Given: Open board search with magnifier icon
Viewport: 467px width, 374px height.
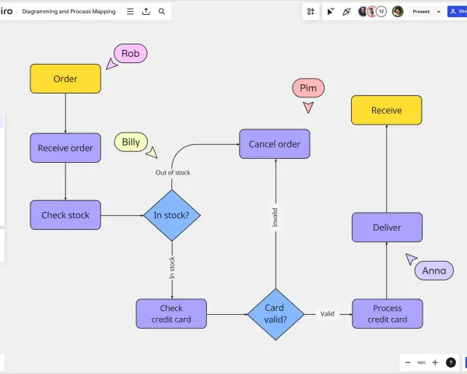Looking at the screenshot, I should 162,12.
